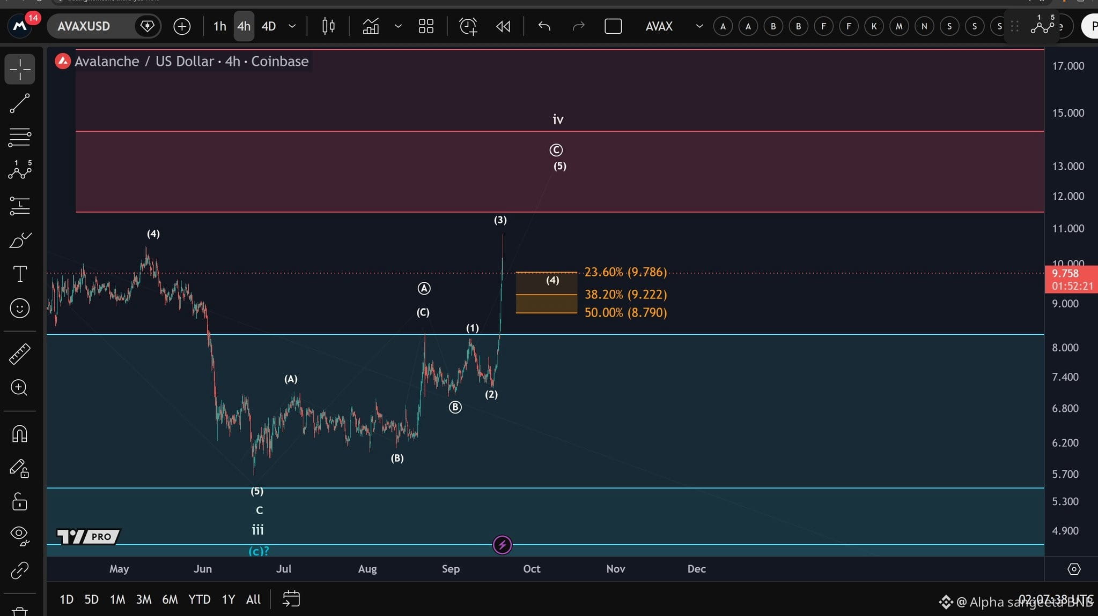The height and width of the screenshot is (616, 1098).
Task: Expand the indicators dropdown arrow
Action: coord(398,26)
